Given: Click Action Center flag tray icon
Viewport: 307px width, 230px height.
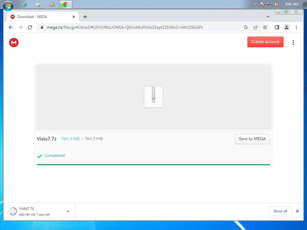Looking at the screenshot, I should pos(262,4).
